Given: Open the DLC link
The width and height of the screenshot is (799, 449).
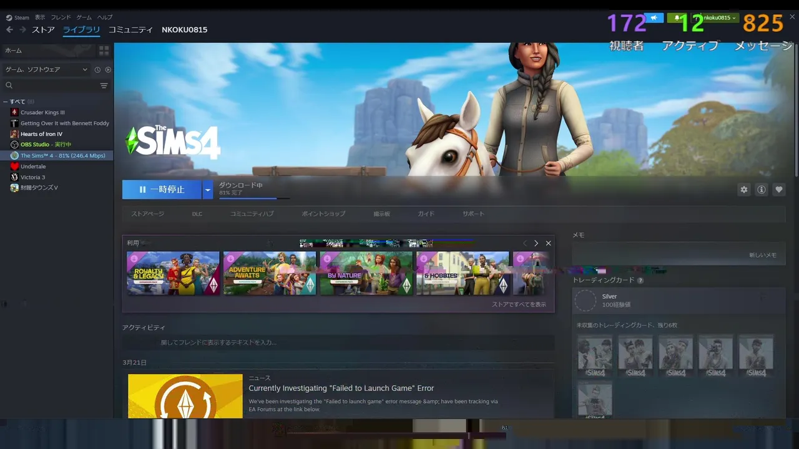Looking at the screenshot, I should point(197,214).
